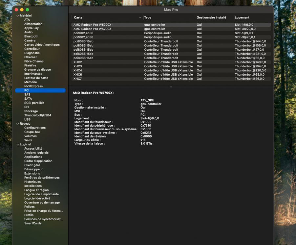Open NVMExpress section
This screenshot has width=296, height=245.
click(x=33, y=86)
